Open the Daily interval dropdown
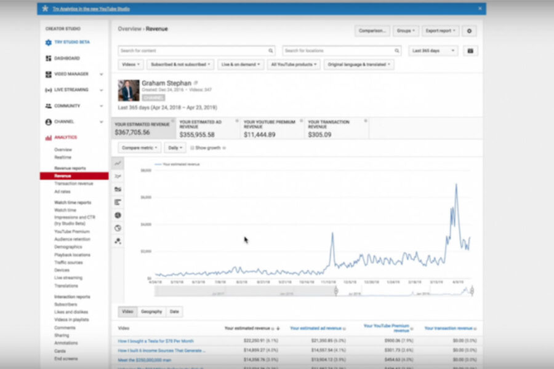 pos(175,148)
